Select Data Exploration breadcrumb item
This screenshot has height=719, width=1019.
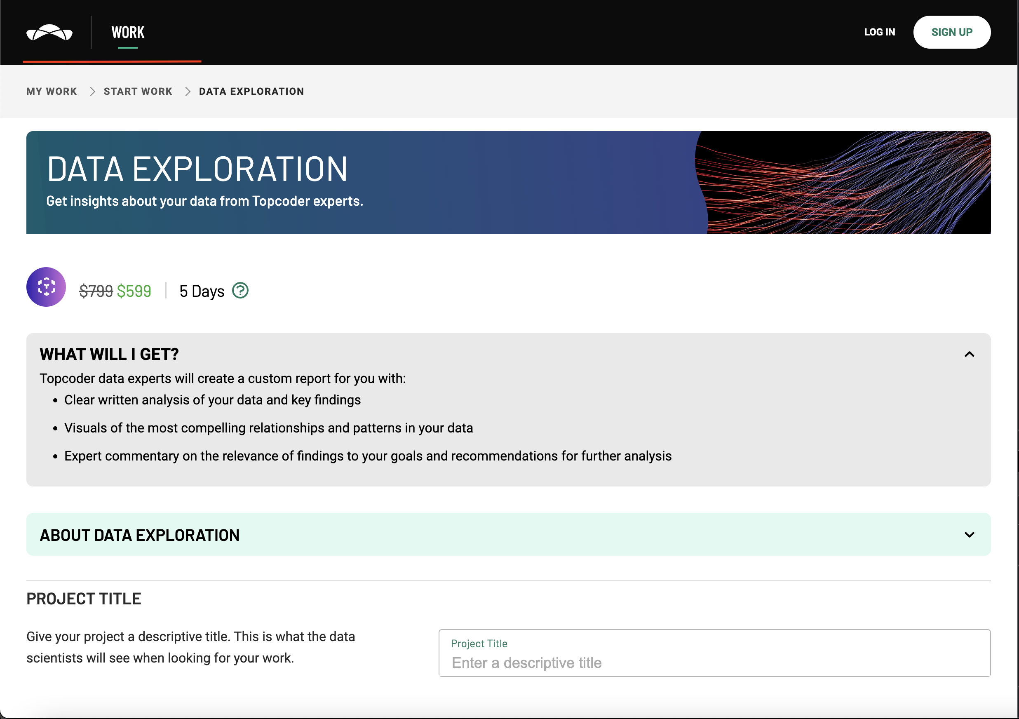pos(251,92)
